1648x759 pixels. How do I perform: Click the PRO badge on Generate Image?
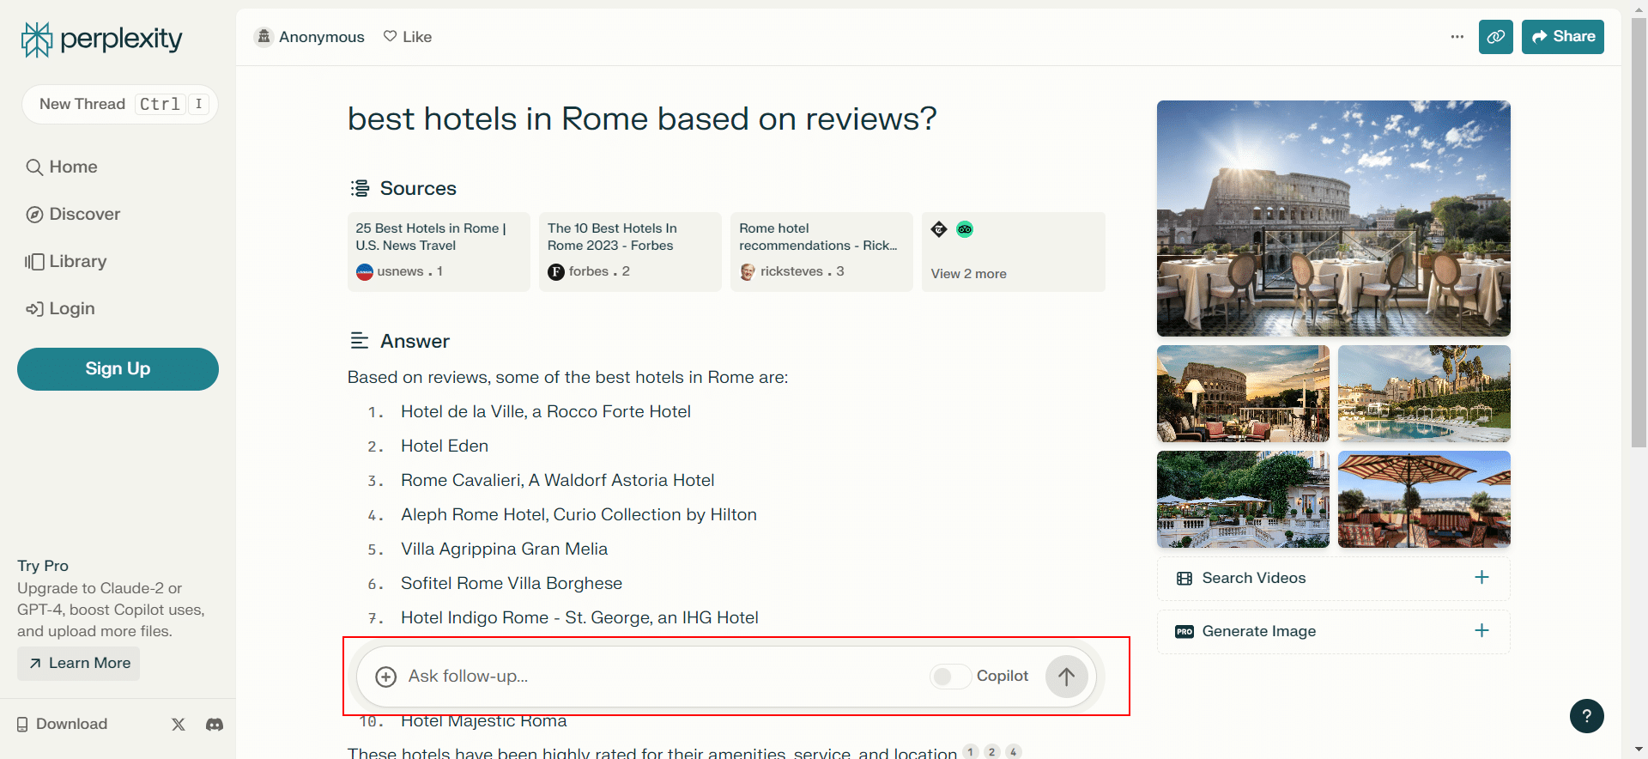[1184, 632]
